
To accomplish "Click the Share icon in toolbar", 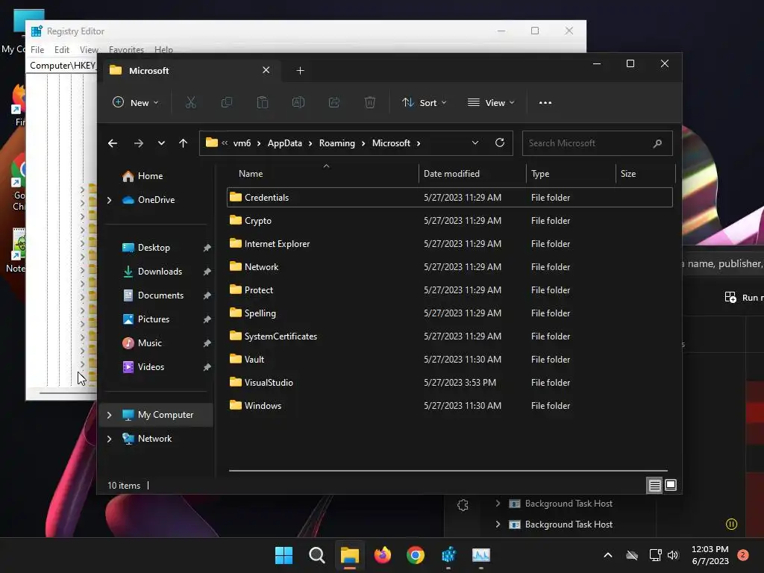I will [x=334, y=102].
